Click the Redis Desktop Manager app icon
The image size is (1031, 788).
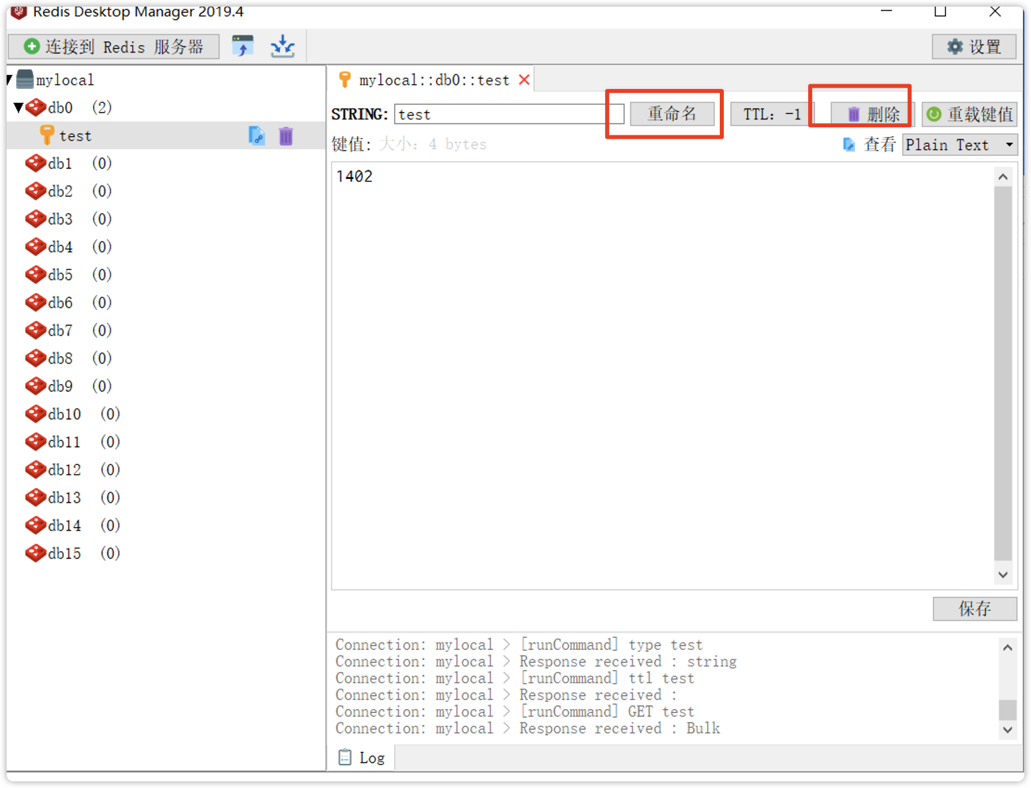tap(19, 11)
